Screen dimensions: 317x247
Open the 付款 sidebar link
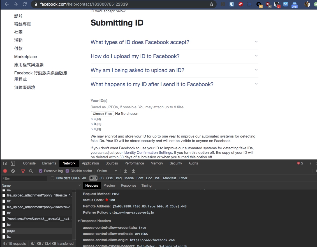[18, 48]
